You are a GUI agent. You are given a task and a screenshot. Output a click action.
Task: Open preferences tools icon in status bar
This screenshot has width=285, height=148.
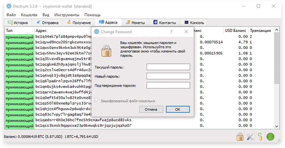point(250,137)
